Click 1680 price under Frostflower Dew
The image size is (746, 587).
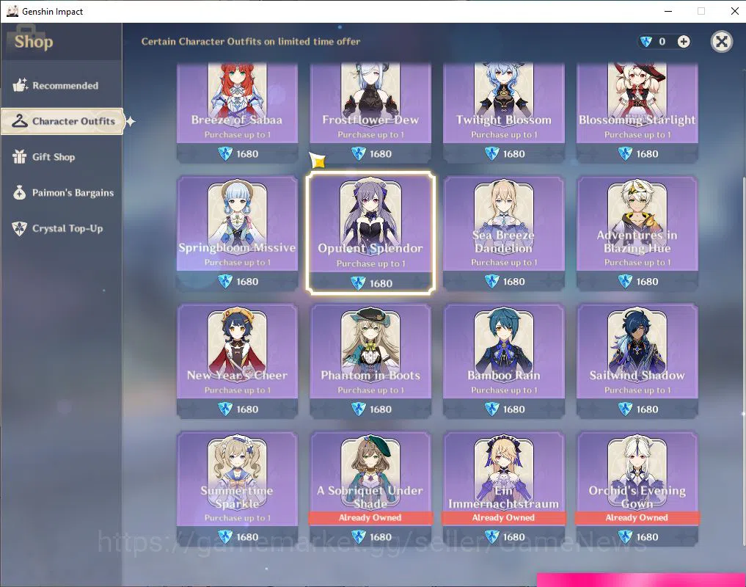tap(381, 154)
